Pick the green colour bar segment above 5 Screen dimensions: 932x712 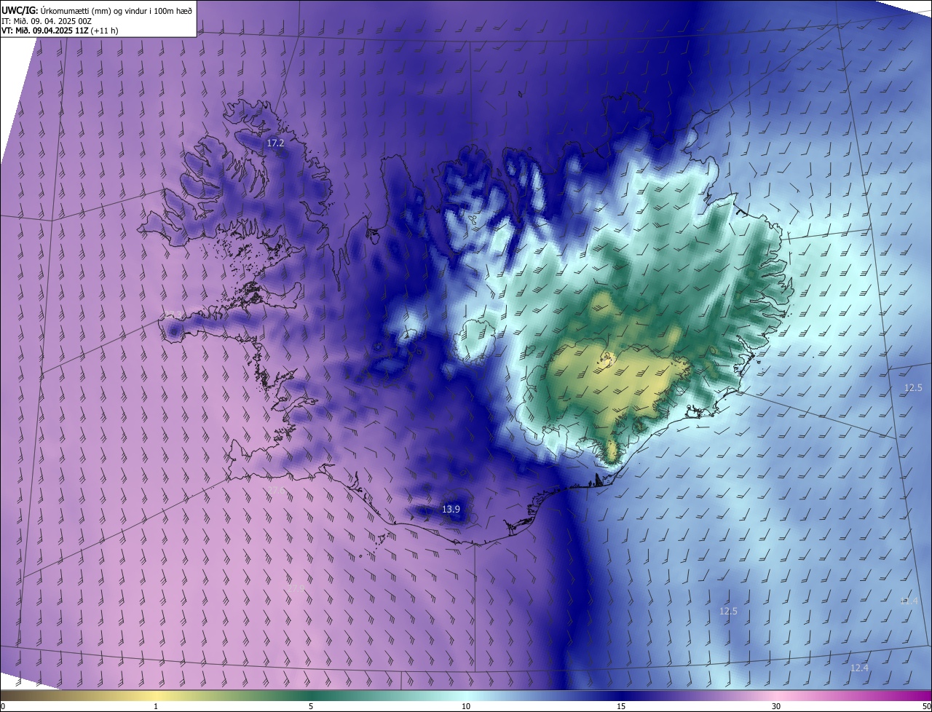point(311,695)
